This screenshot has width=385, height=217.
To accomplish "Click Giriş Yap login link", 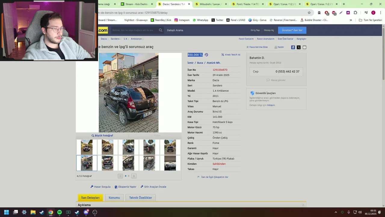I will pyautogui.click(x=255, y=30).
